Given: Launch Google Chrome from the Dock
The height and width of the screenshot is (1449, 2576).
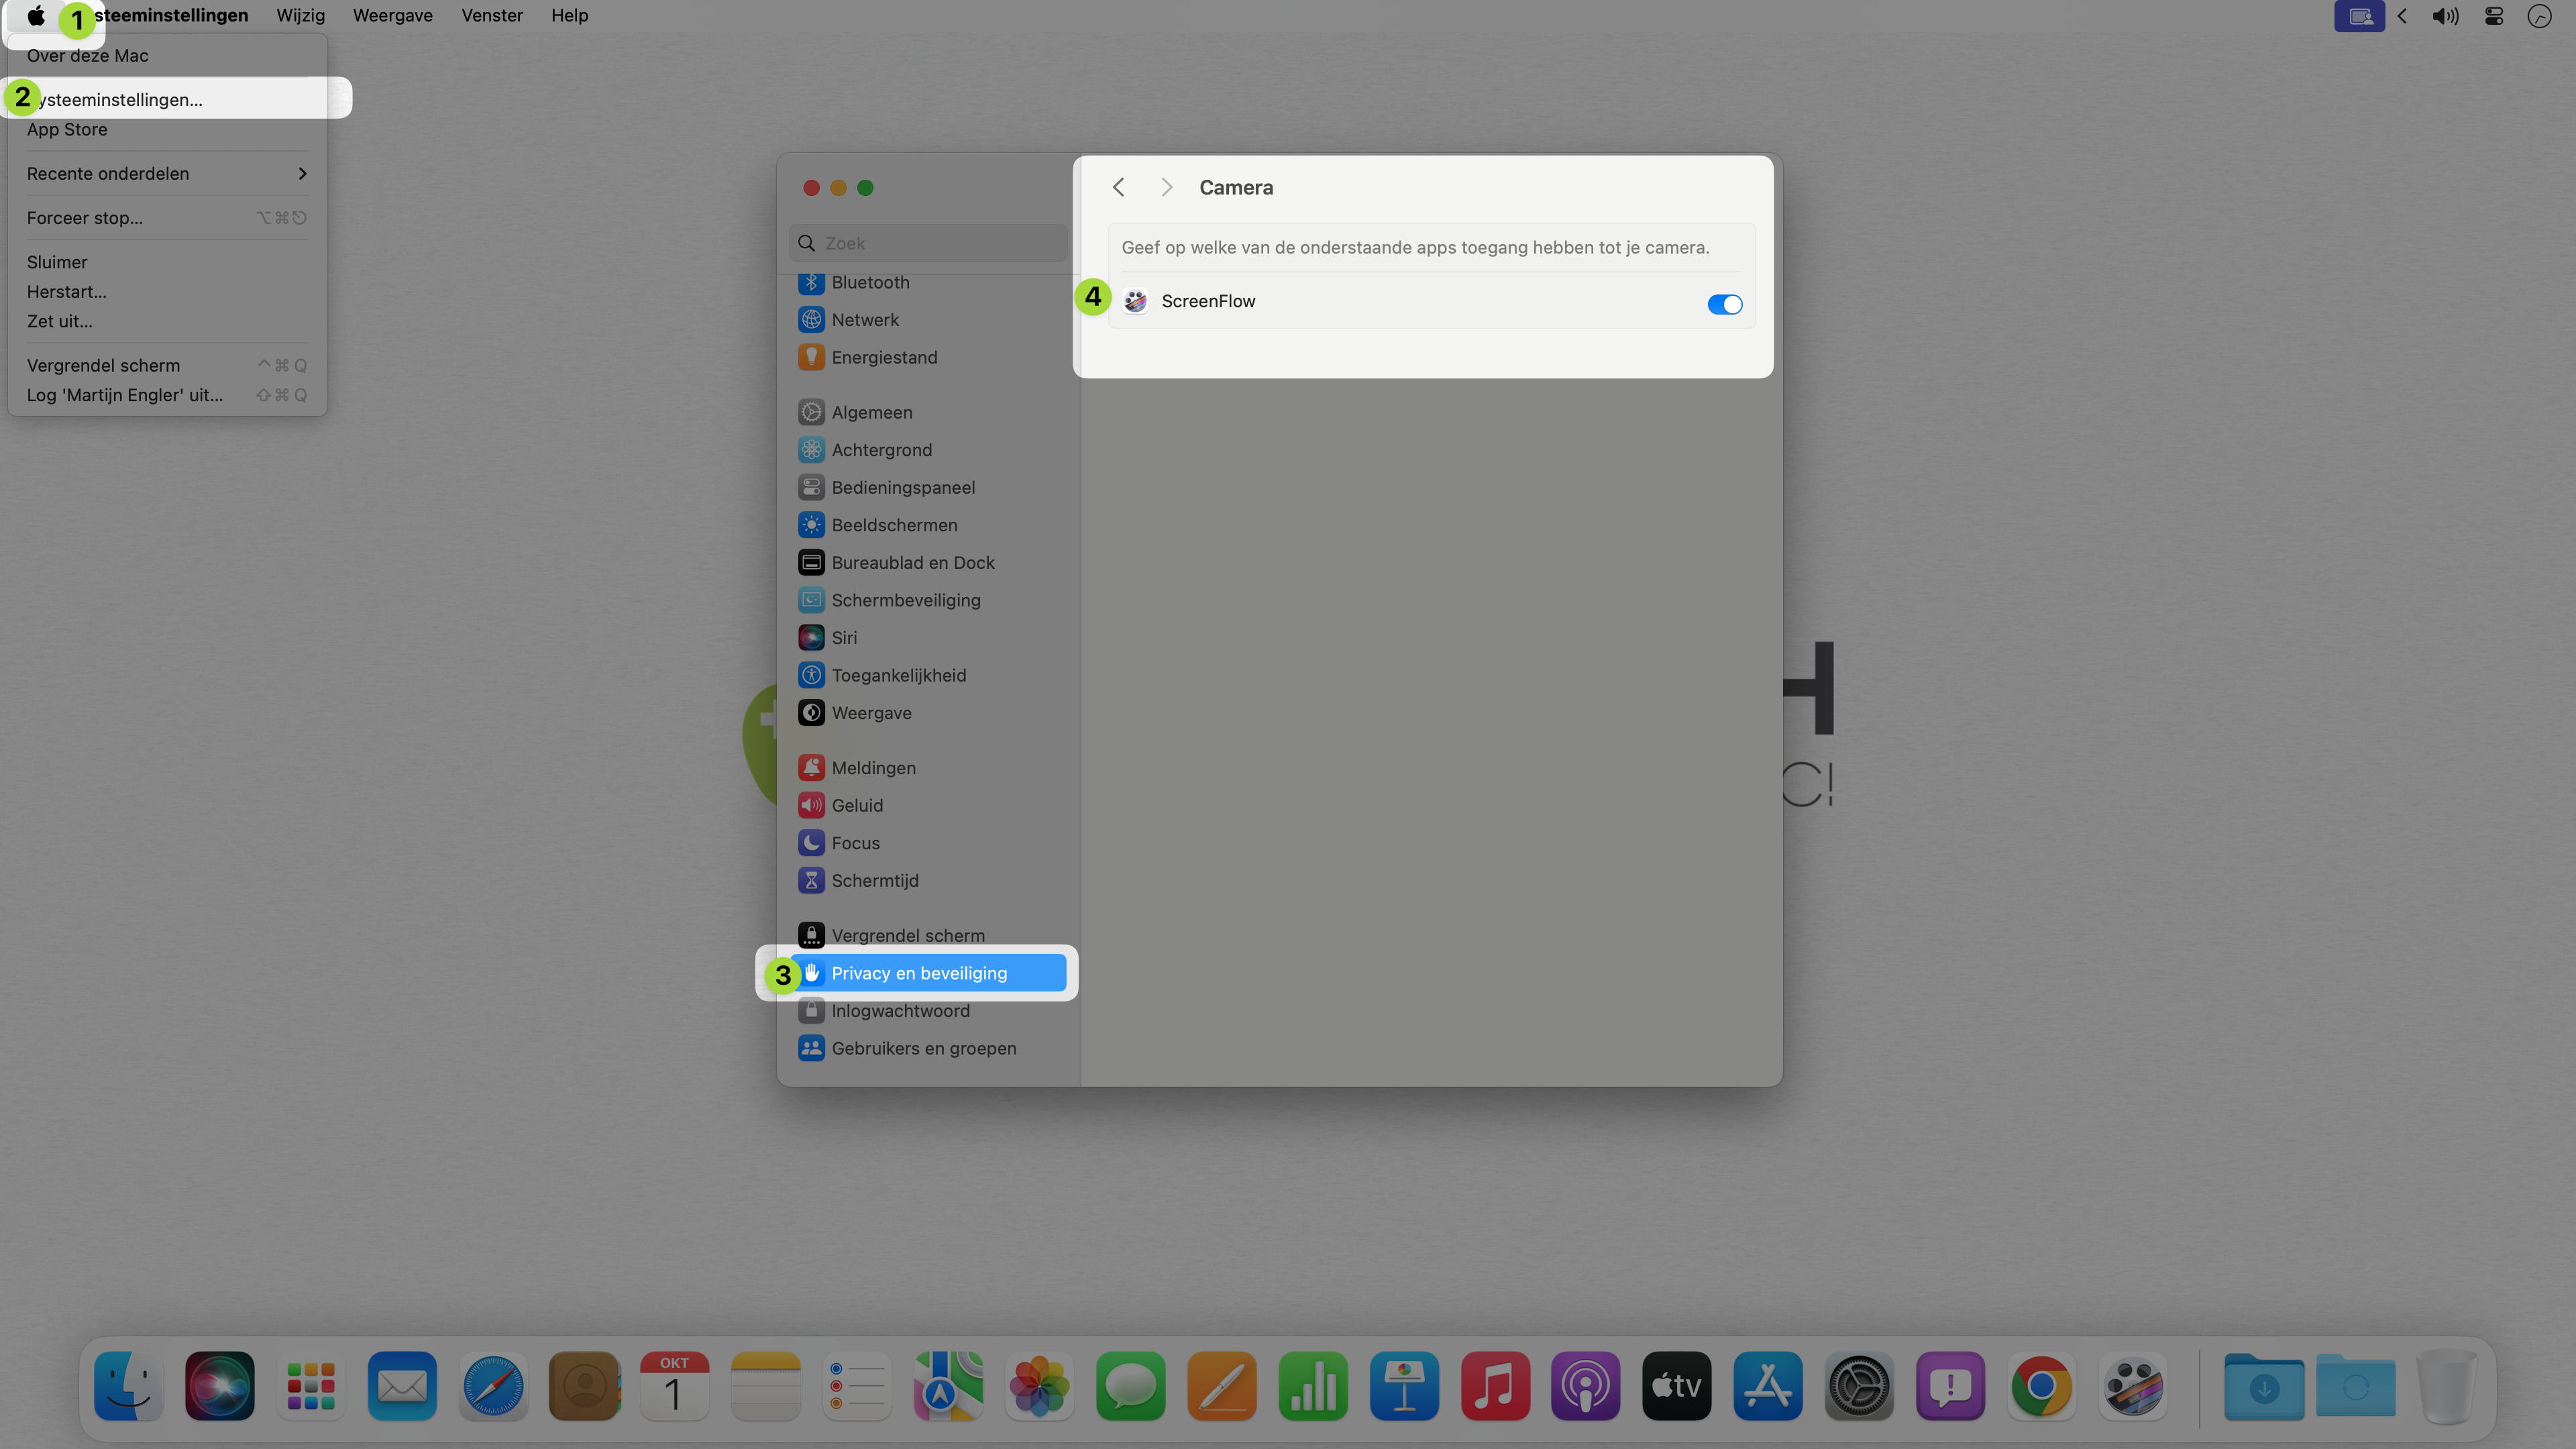Looking at the screenshot, I should click(2041, 1387).
